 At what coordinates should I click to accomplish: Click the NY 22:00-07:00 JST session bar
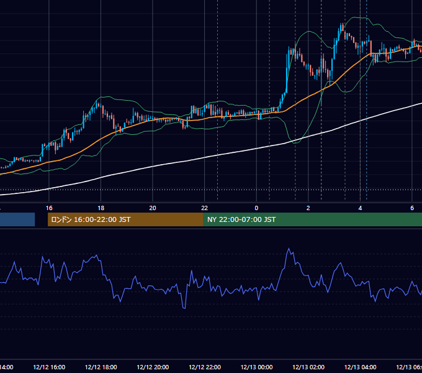(313, 219)
